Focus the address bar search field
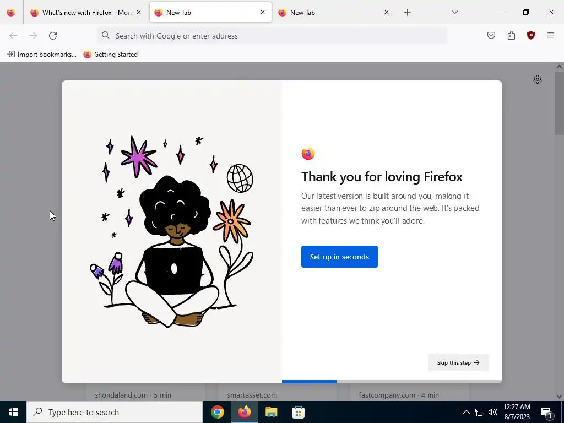The width and height of the screenshot is (564, 423). coord(272,36)
